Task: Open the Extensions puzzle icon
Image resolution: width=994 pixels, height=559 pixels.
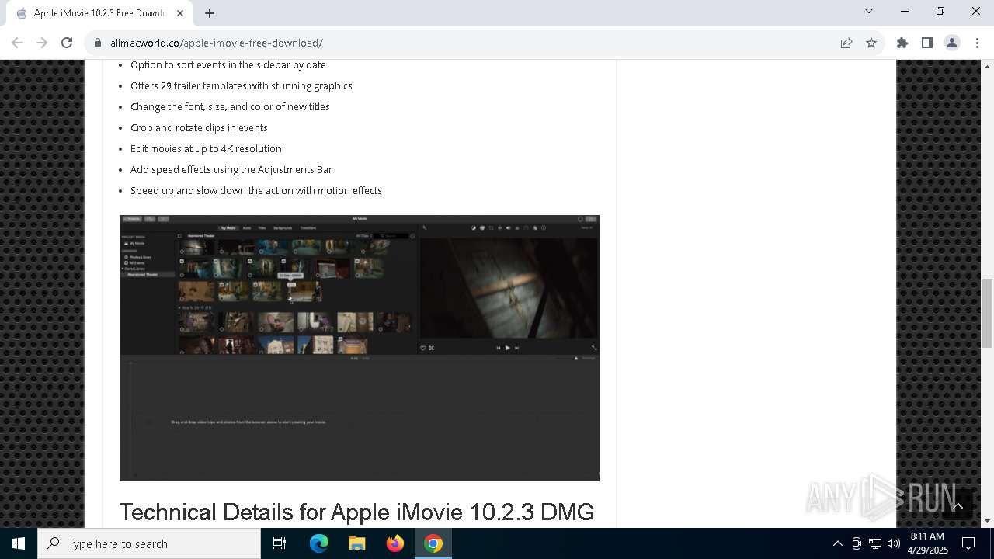Action: 902,43
